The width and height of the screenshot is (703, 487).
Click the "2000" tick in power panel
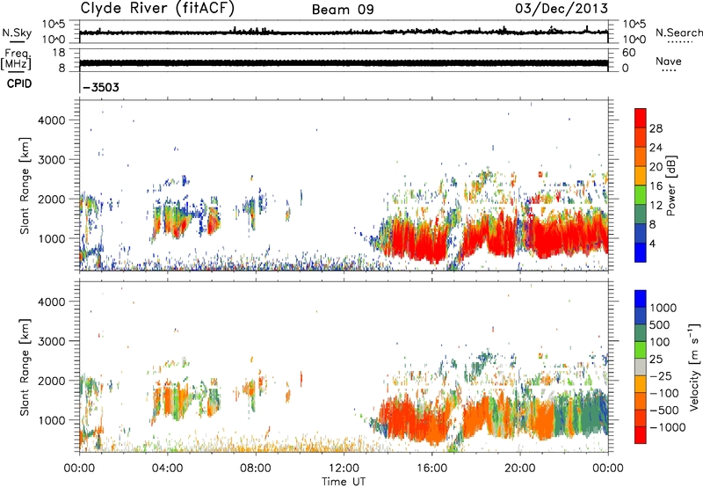tap(52, 200)
